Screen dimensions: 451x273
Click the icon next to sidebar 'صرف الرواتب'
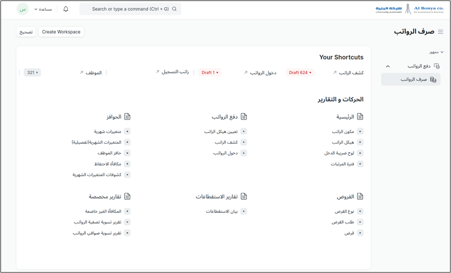coord(433,80)
